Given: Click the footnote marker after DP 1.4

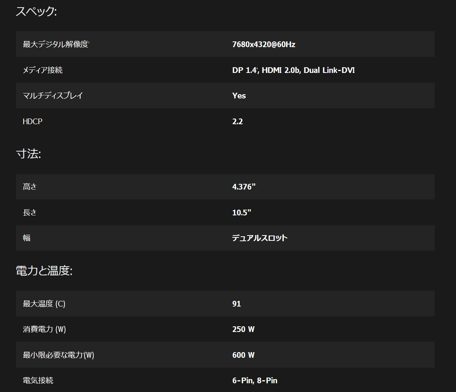Looking at the screenshot, I should tap(257, 68).
